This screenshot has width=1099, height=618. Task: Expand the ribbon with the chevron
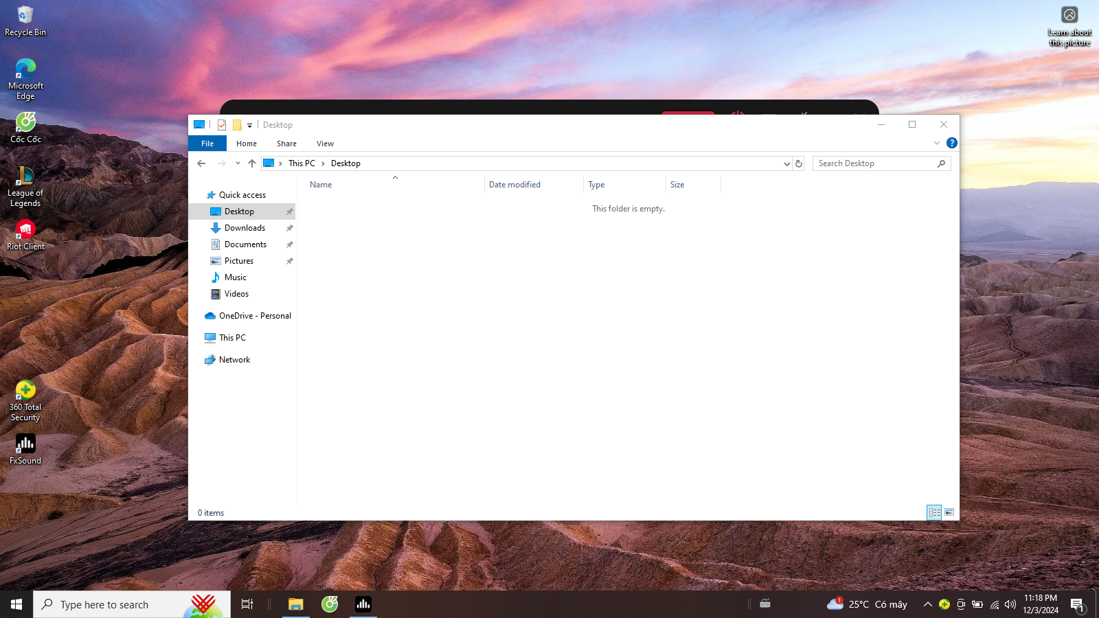click(937, 143)
